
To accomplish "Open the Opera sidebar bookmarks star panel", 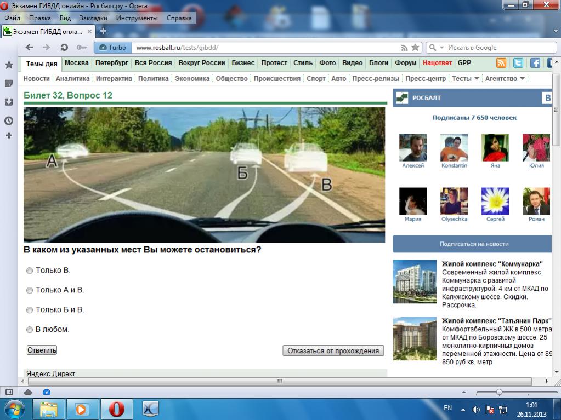I will point(9,65).
